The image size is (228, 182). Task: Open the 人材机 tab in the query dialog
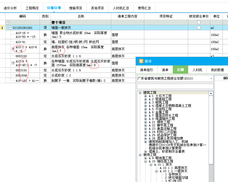tap(197, 70)
